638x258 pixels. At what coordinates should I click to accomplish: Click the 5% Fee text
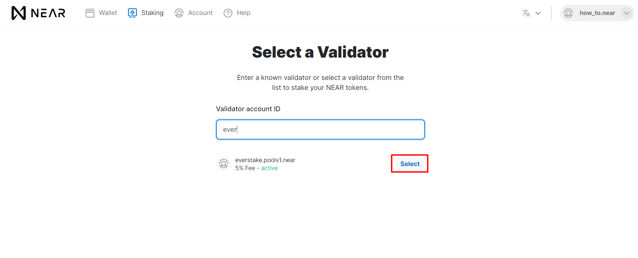tap(245, 168)
